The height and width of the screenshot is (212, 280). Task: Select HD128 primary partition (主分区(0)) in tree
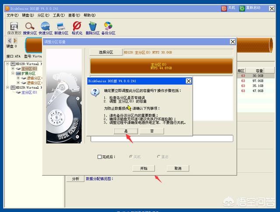[29, 69]
